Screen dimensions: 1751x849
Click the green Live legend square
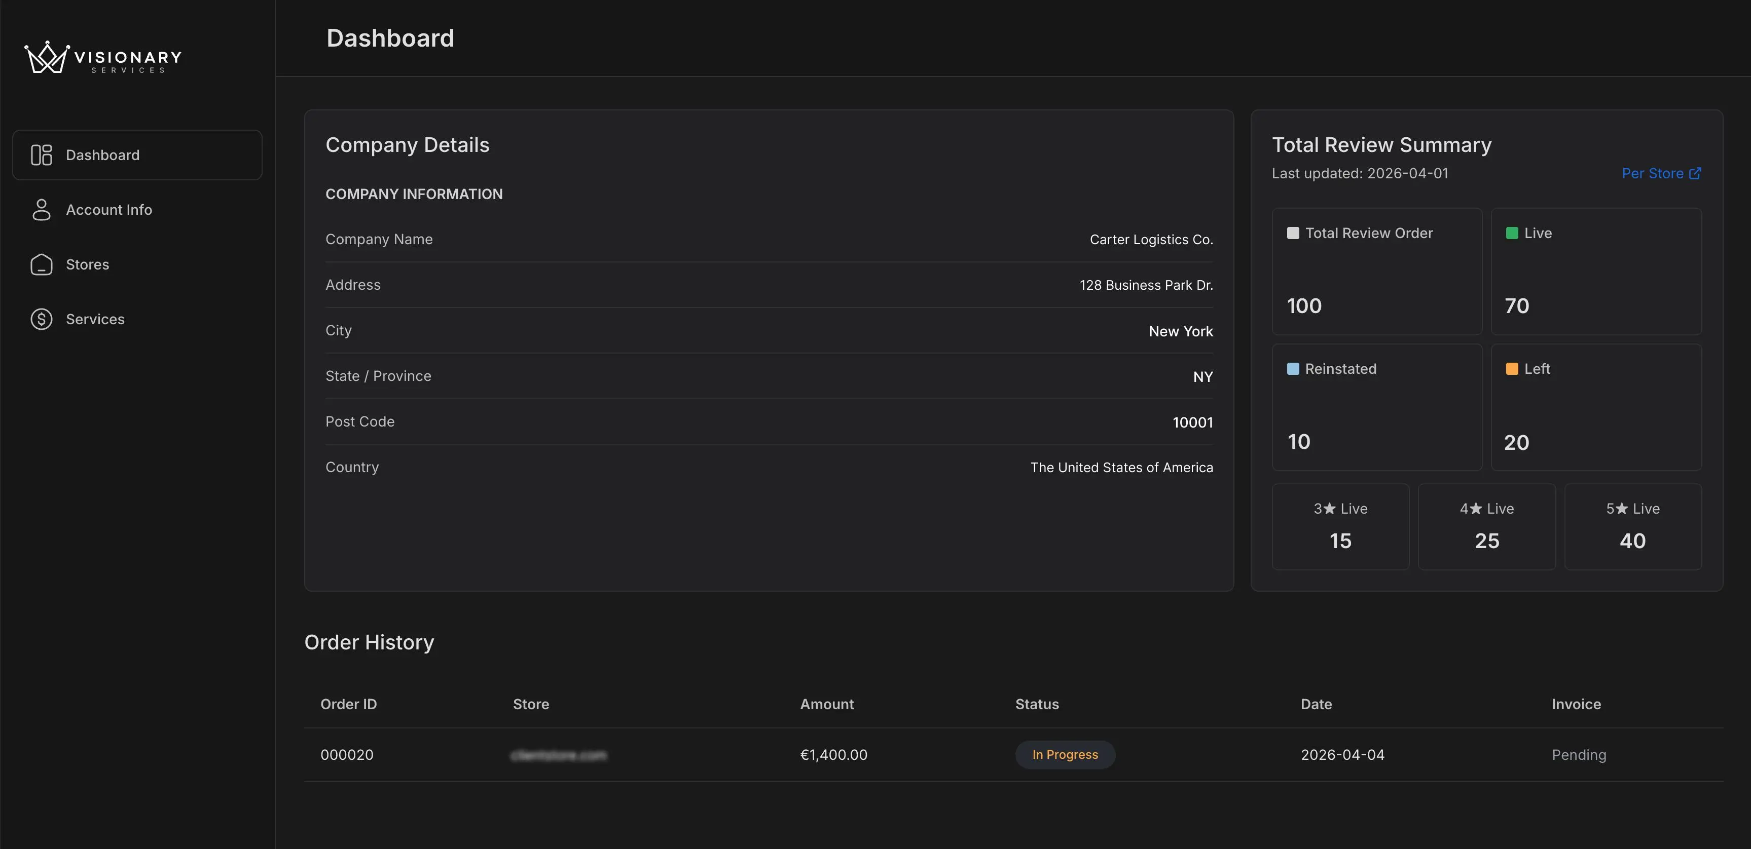click(1512, 233)
